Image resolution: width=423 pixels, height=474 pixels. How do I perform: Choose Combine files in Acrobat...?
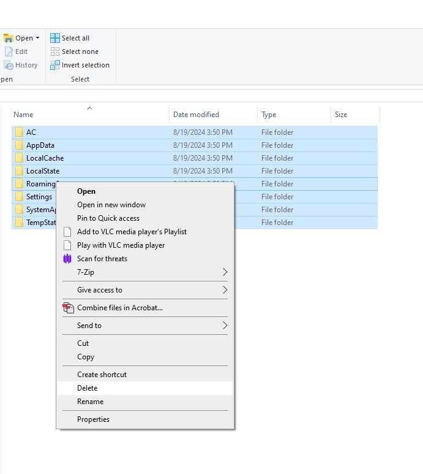pos(145,308)
